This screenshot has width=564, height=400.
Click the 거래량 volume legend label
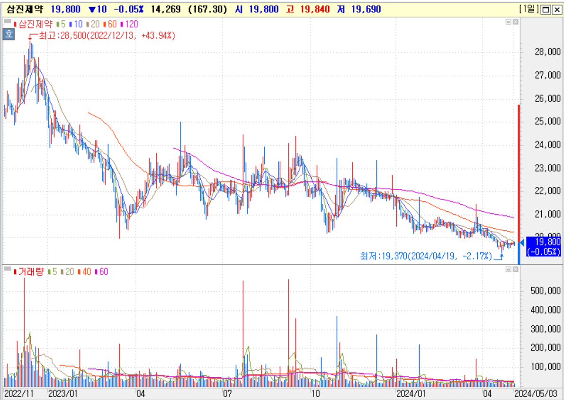pyautogui.click(x=28, y=271)
